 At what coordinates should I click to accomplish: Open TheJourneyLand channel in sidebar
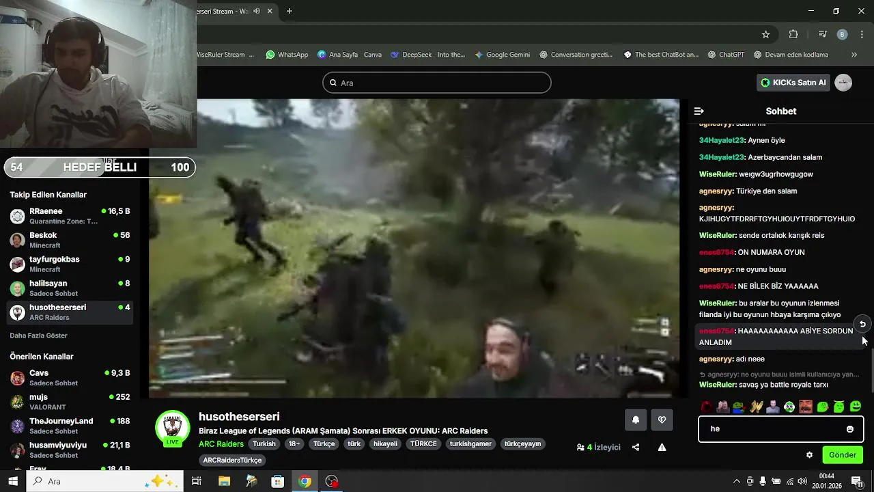(x=70, y=426)
